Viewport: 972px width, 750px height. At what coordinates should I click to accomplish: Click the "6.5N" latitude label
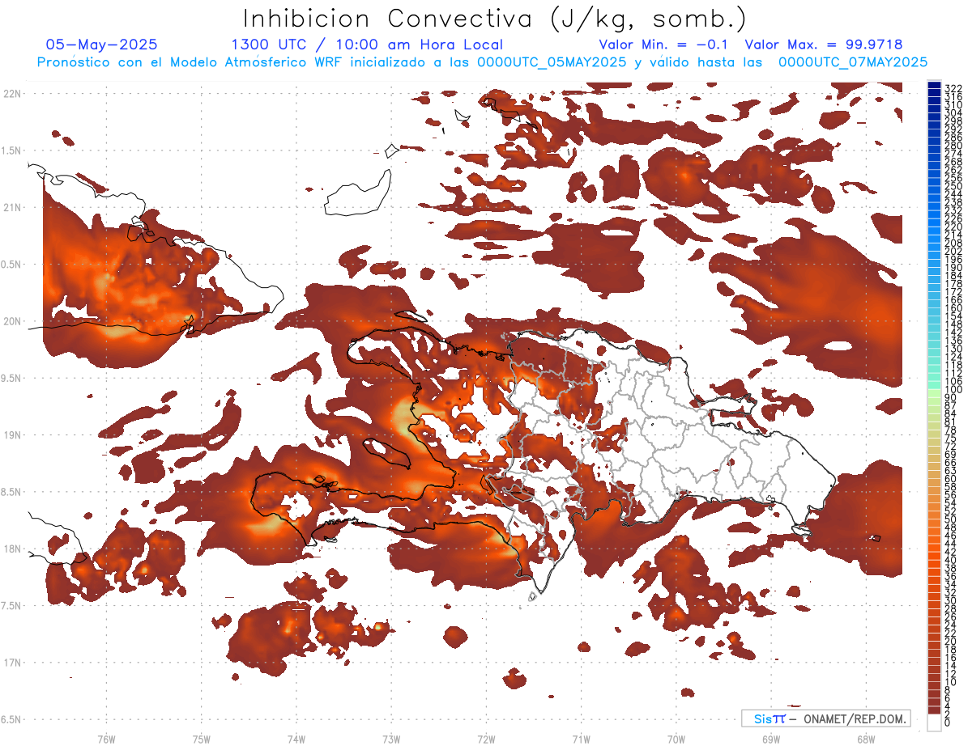pyautogui.click(x=11, y=720)
